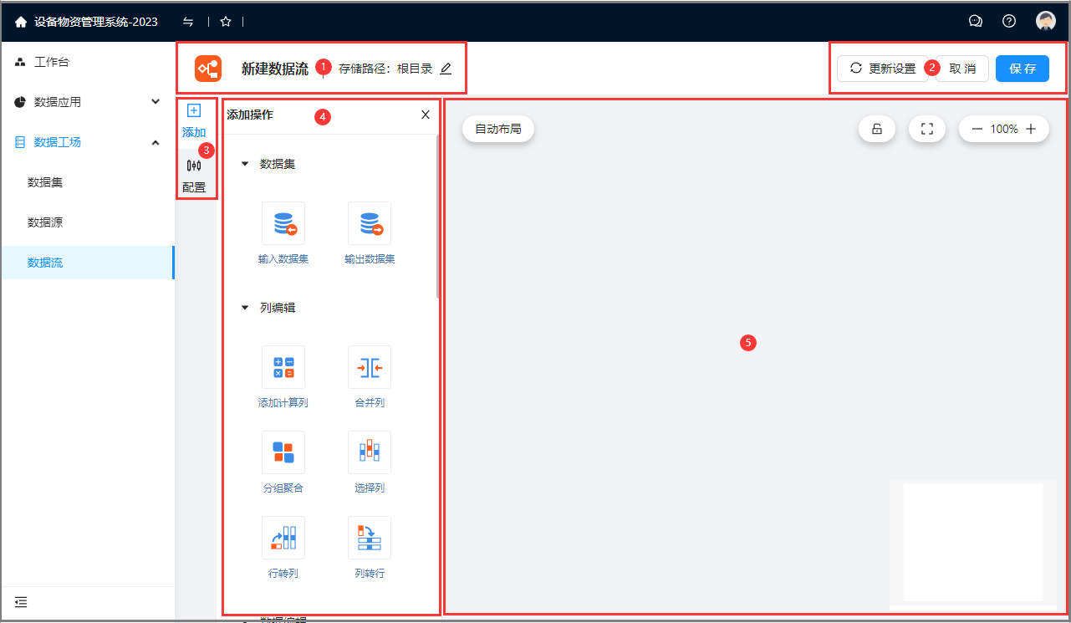1071x623 pixels.
Task: Toggle fullscreen canvas view
Action: (x=926, y=129)
